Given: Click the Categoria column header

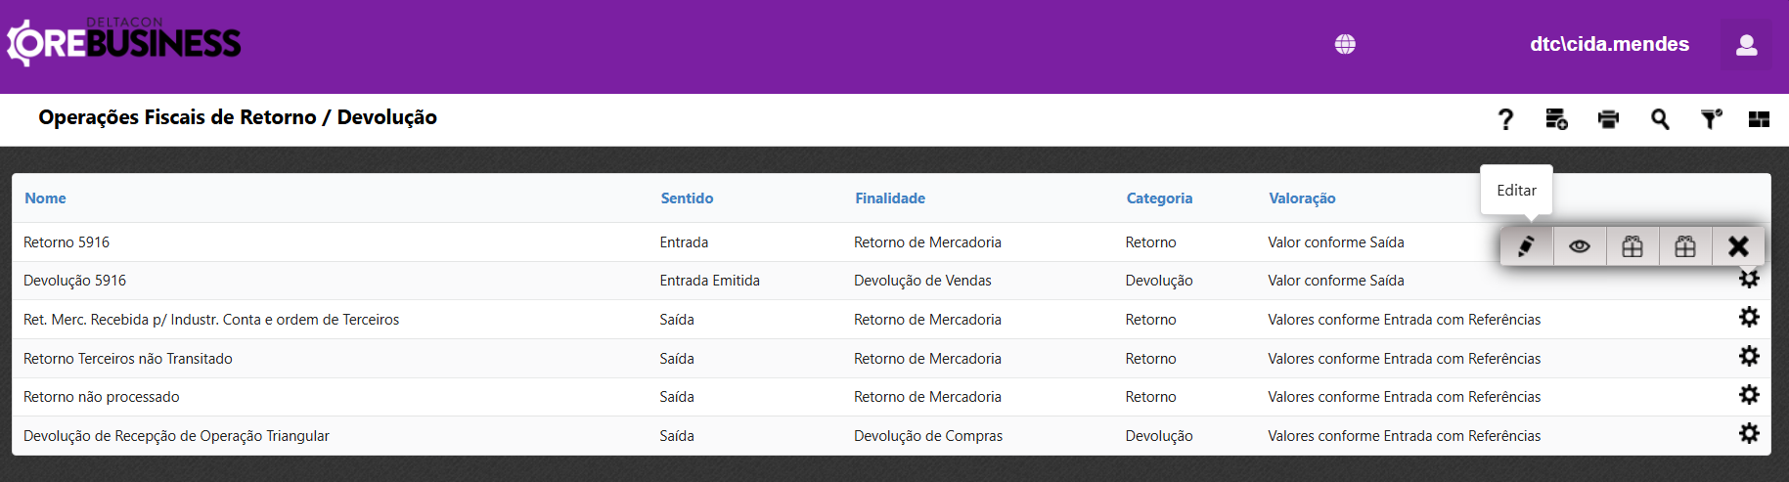Looking at the screenshot, I should [1159, 198].
